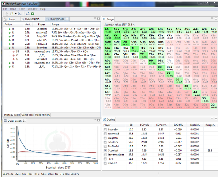Click the Exploit% column header
Screen dimensions: 218x177
[195, 125]
